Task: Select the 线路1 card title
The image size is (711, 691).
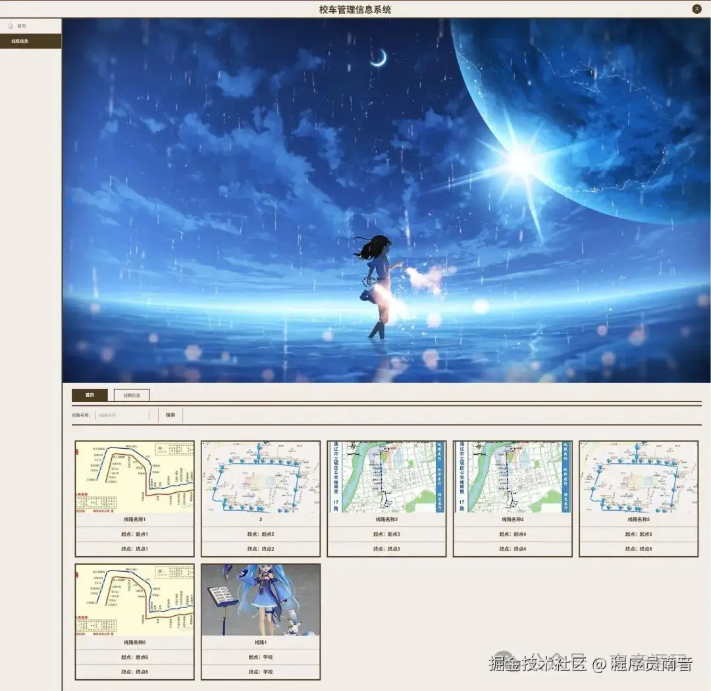Action: pos(261,642)
